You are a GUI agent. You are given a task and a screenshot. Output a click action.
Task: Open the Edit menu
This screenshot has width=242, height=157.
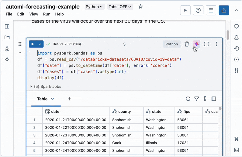[21, 14]
